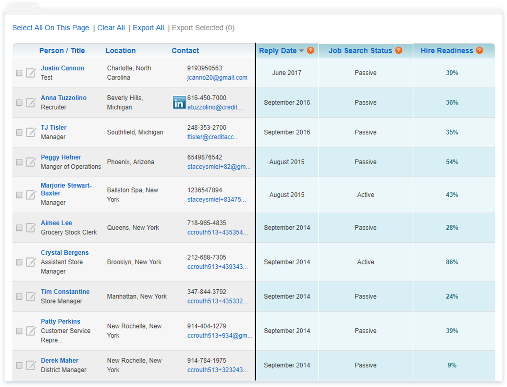Show help icon next to Hire Readiness
Screen dimensions: 507x387
click(480, 50)
